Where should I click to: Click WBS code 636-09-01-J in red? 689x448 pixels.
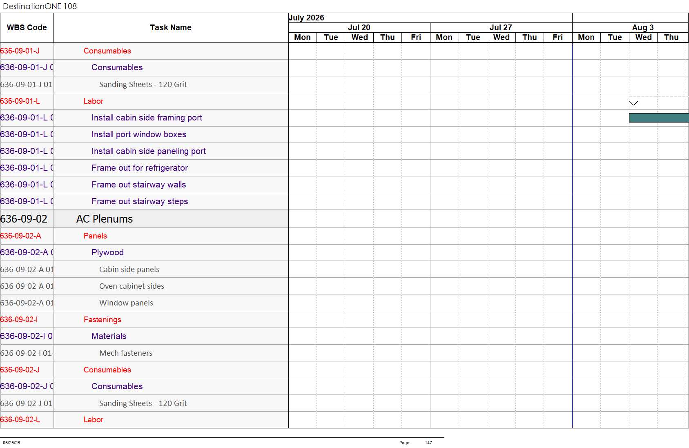(x=20, y=51)
